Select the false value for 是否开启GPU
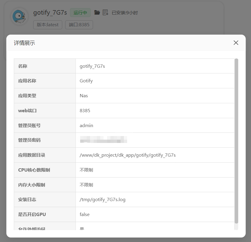This screenshot has height=242, width=251. tap(85, 214)
